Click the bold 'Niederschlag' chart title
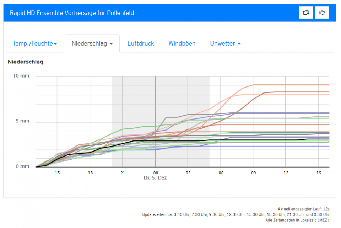This screenshot has height=228, width=341. 25,62
